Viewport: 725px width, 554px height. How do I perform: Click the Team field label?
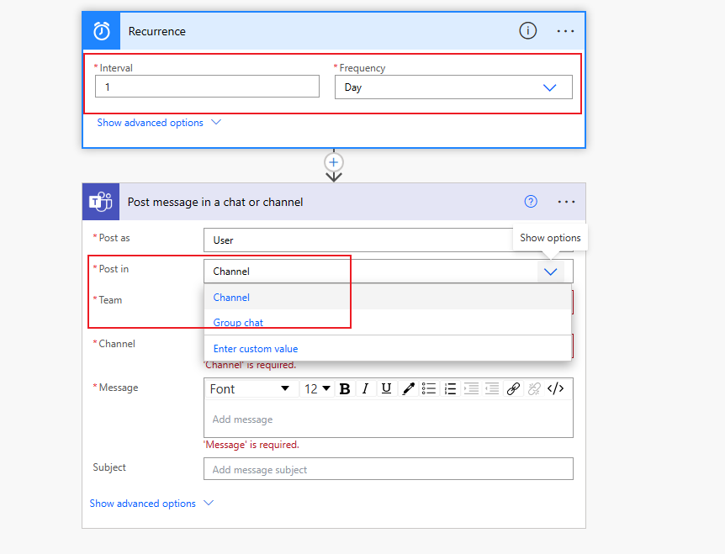point(110,300)
